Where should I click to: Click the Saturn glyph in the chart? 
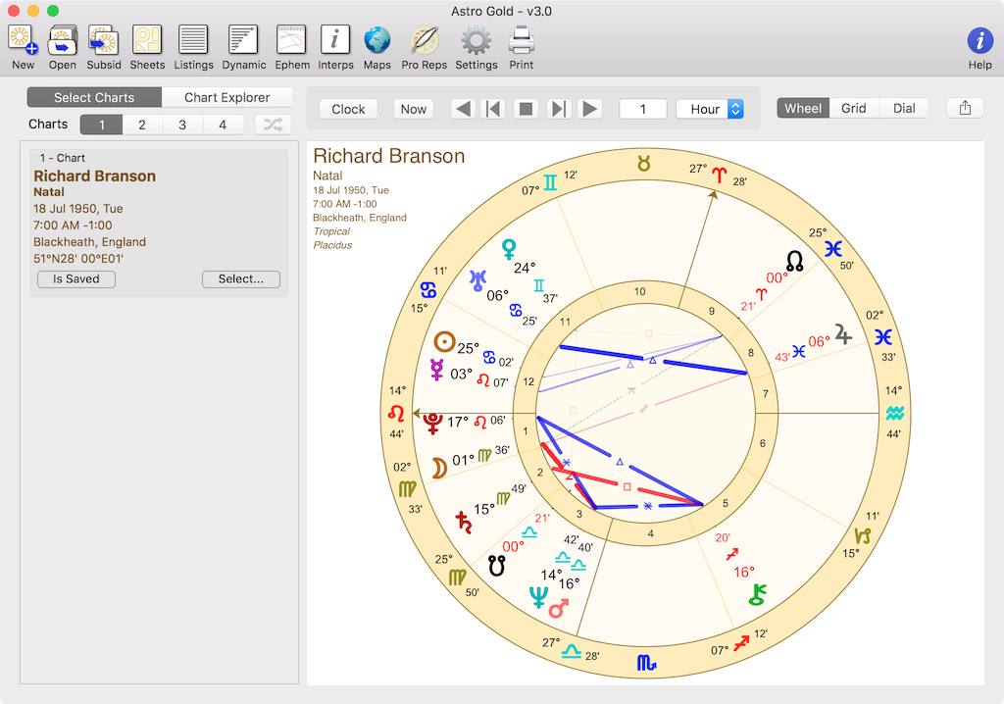[x=464, y=522]
